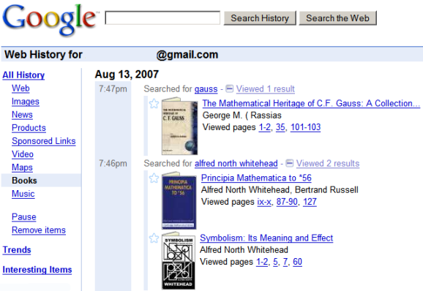Pause web history recording
This screenshot has width=423, height=291.
pos(24,217)
